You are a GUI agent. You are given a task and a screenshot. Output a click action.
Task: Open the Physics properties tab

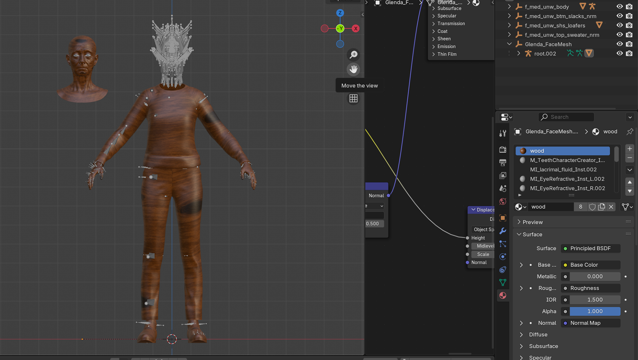[x=503, y=257]
